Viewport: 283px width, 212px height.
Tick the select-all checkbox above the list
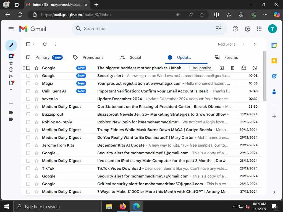[x=28, y=44]
